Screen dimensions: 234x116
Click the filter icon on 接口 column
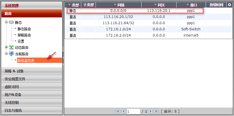coord(188,5)
